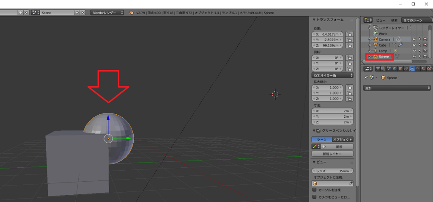This screenshot has width=433, height=202.
Task: Click the sun data icon beside Lamp
Action: pos(395,51)
